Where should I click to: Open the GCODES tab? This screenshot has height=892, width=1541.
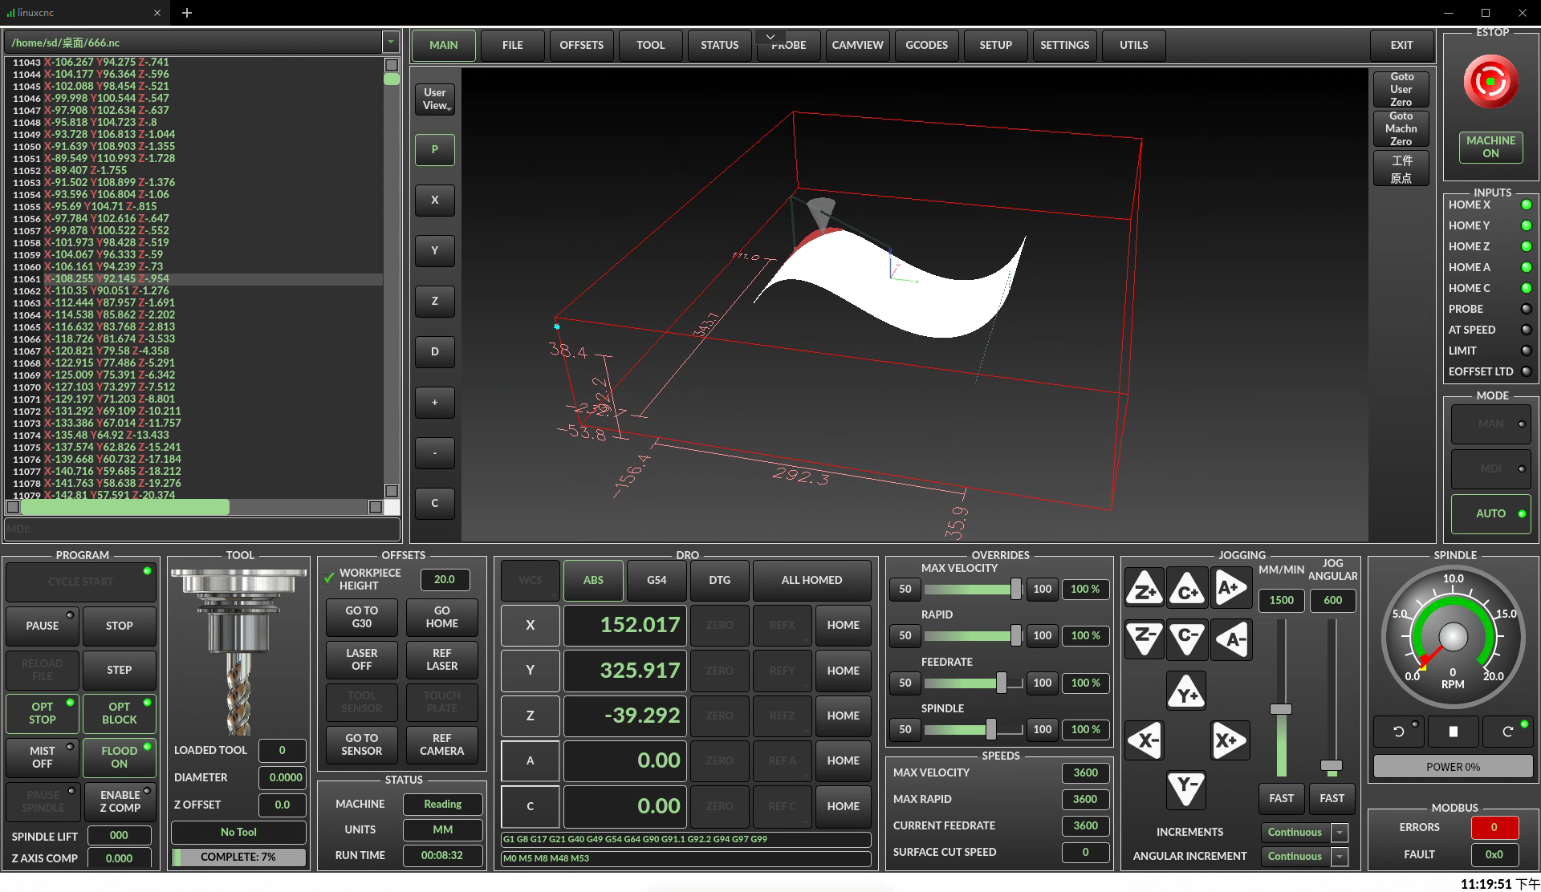coord(926,45)
